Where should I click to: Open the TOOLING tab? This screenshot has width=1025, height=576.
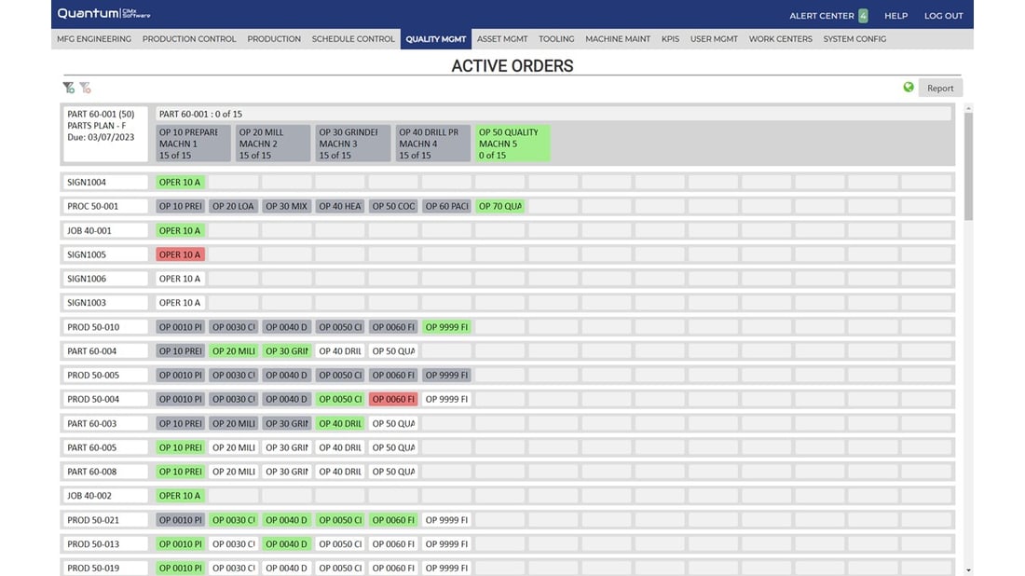556,38
